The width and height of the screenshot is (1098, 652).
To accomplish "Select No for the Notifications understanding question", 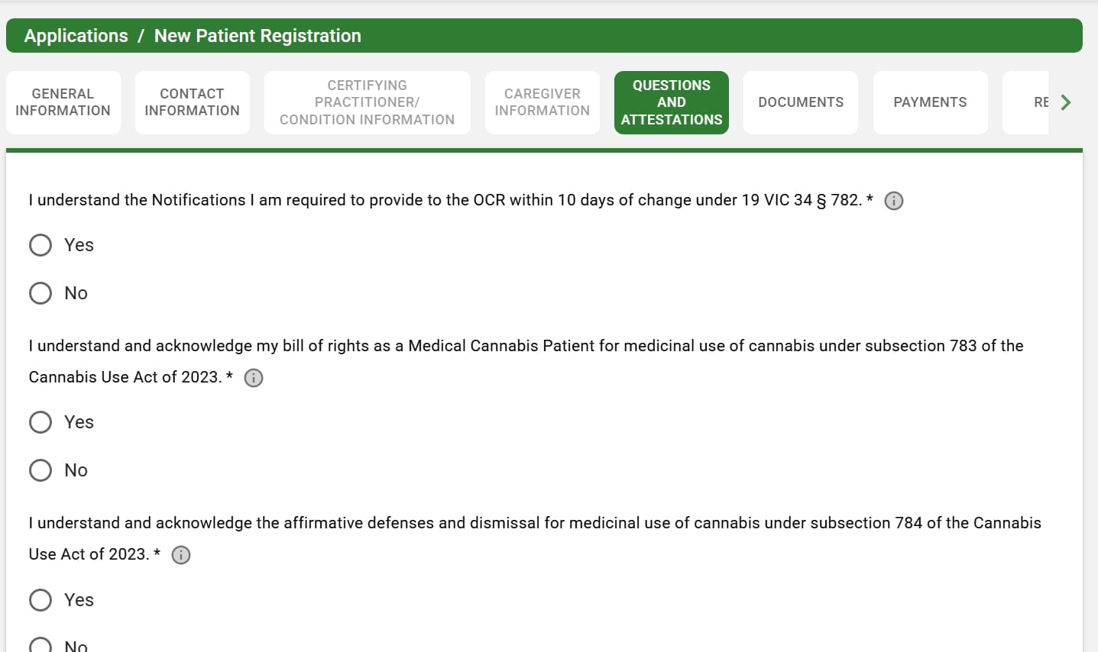I will [x=40, y=292].
